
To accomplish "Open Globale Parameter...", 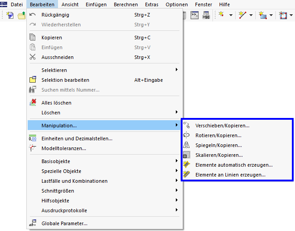I will pos(104,223).
